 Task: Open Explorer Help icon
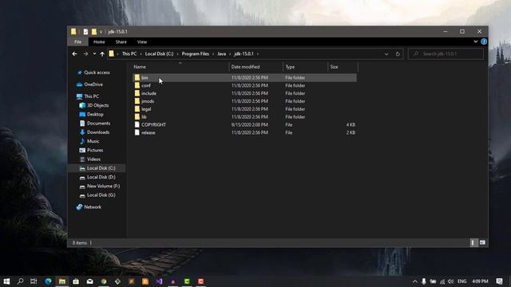click(x=484, y=41)
